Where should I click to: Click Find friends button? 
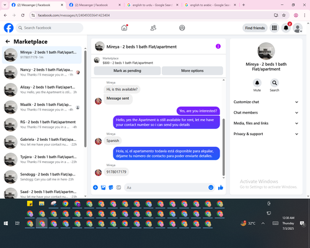point(255,28)
